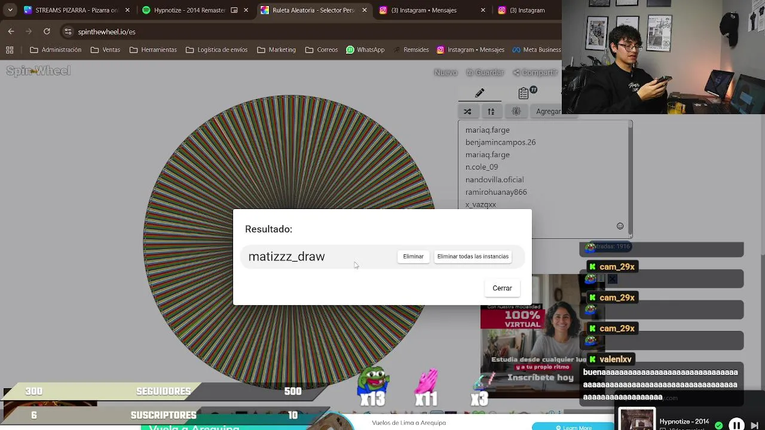Click the address bar URL spinthewheel.io/es

(x=107, y=32)
